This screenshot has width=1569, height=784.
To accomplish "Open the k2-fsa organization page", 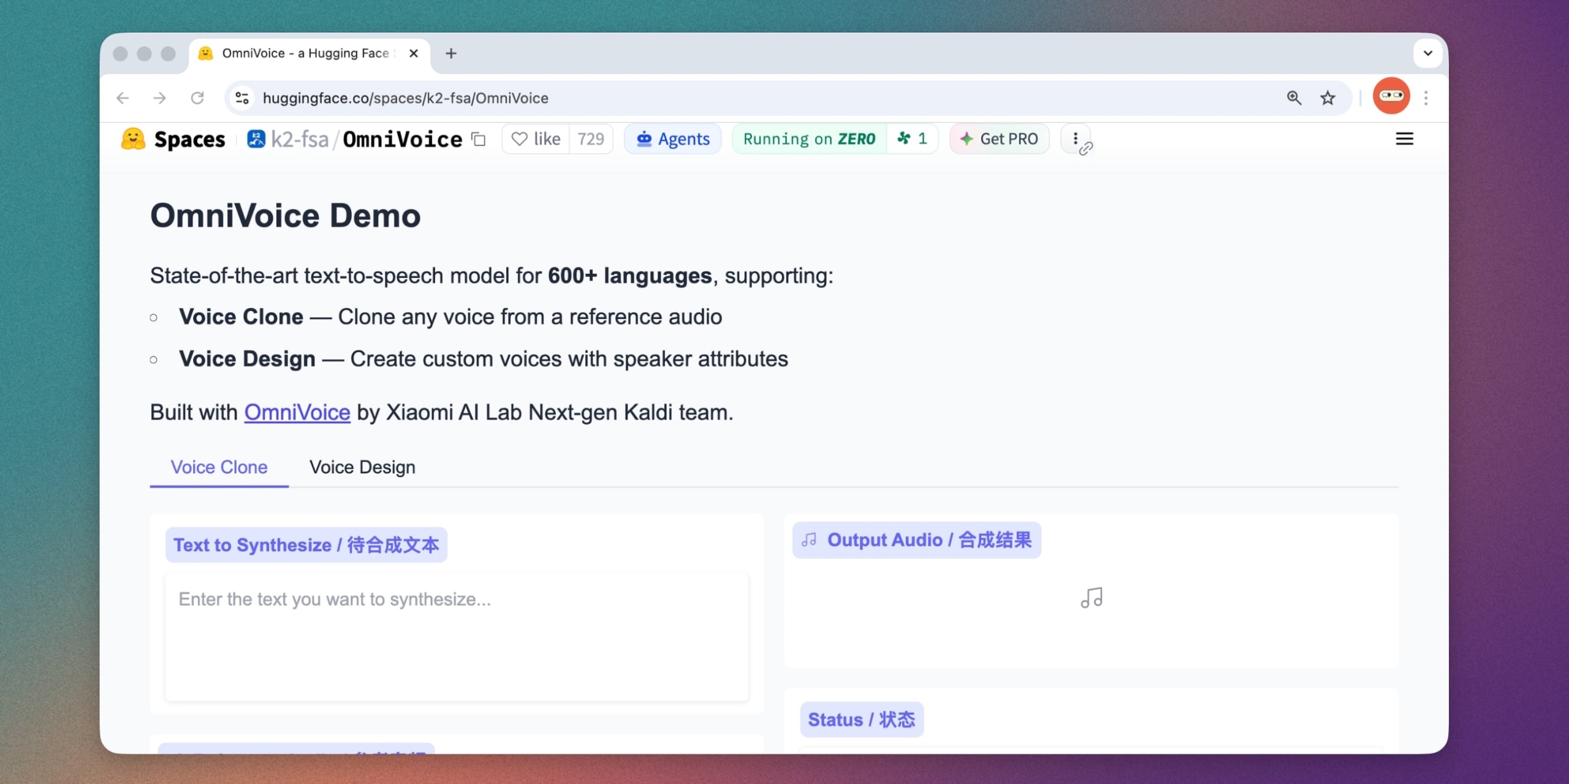I will (x=300, y=139).
